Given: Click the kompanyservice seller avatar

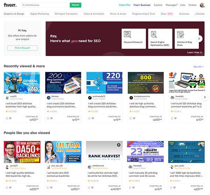Looking at the screenshot, I should coord(131,98).
